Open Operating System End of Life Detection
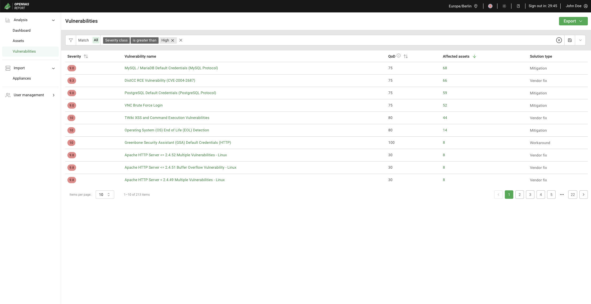Image resolution: width=591 pixels, height=304 pixels. point(167,130)
